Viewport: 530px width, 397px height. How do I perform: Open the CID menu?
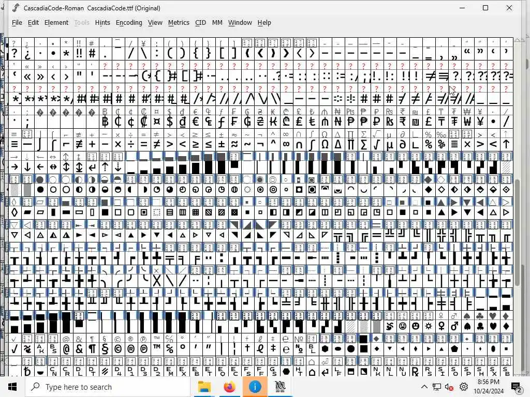coord(200,23)
